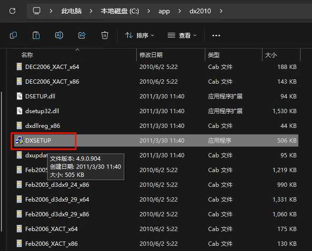Click the 990 KB size cell
The height and width of the screenshot is (251, 312).
coord(287,185)
